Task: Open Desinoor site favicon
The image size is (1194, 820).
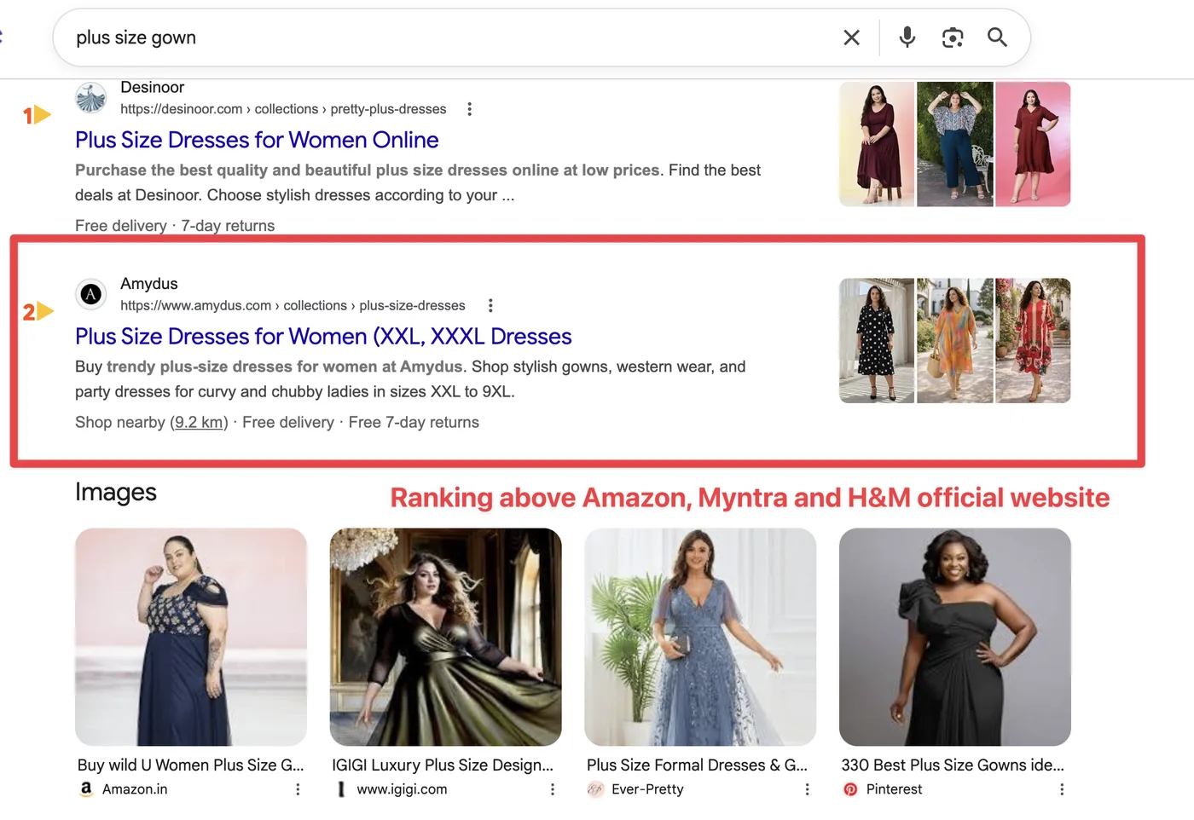Action: pyautogui.click(x=90, y=98)
